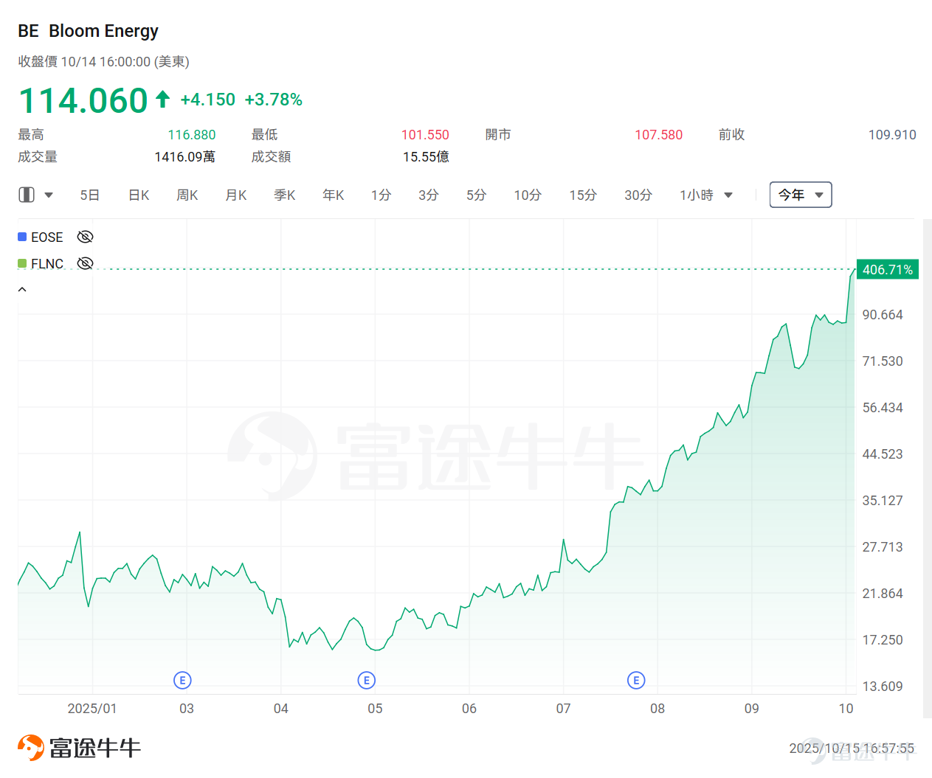This screenshot has width=932, height=778.
Task: Open the 今年 time range dropdown
Action: (x=801, y=195)
